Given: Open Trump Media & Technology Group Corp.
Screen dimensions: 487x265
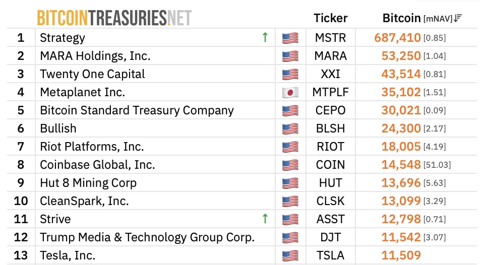Looking at the screenshot, I should 147,237.
